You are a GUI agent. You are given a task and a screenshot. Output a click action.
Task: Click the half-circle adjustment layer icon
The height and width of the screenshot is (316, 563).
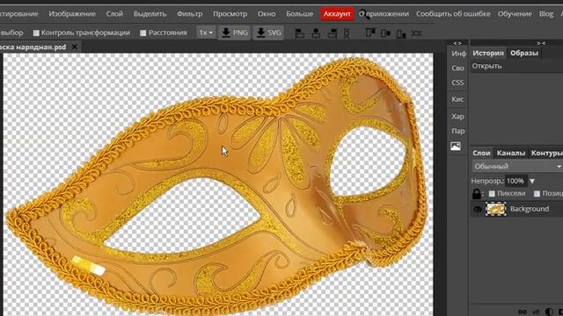tap(549, 312)
